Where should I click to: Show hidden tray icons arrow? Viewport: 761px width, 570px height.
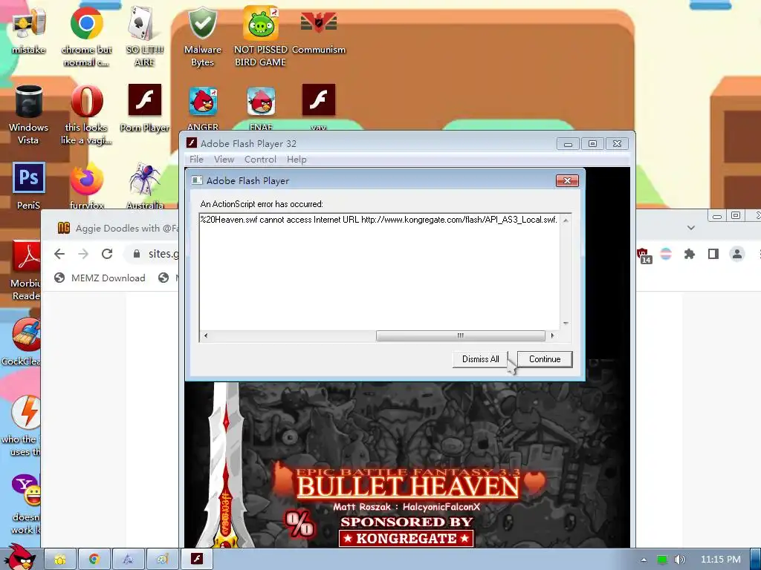pos(644,560)
